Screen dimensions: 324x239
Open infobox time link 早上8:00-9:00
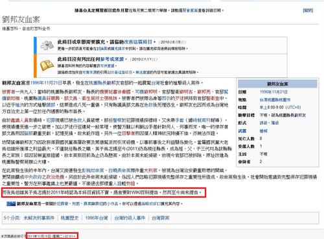272,107
